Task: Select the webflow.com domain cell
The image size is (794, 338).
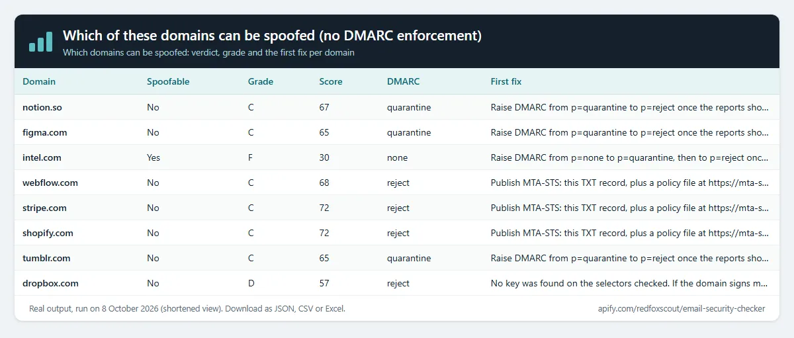Action: [50, 183]
